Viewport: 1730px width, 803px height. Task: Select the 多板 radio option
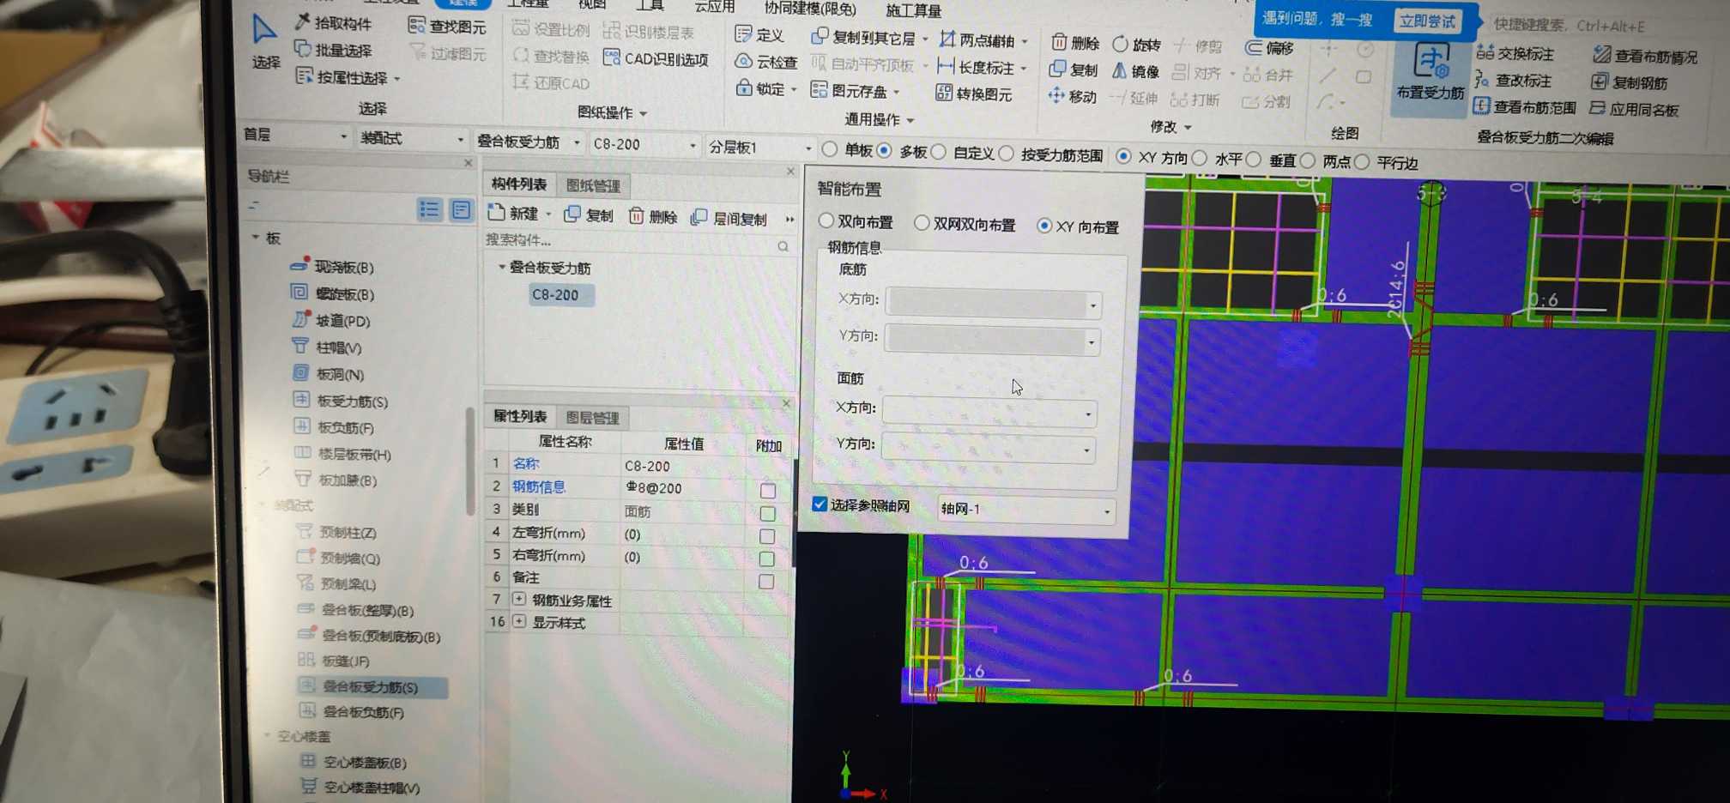pos(885,151)
